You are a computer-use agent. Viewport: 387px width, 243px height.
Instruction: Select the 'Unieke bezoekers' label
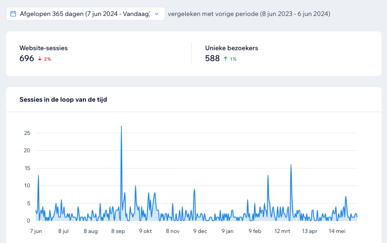point(231,48)
